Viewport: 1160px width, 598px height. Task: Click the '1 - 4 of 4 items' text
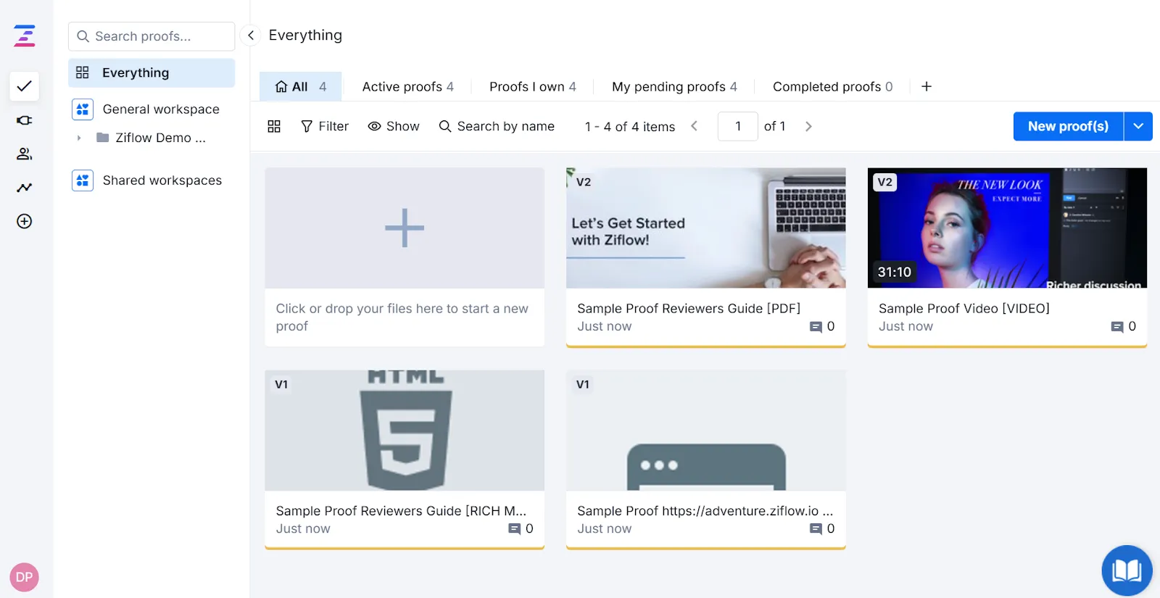[x=630, y=127]
